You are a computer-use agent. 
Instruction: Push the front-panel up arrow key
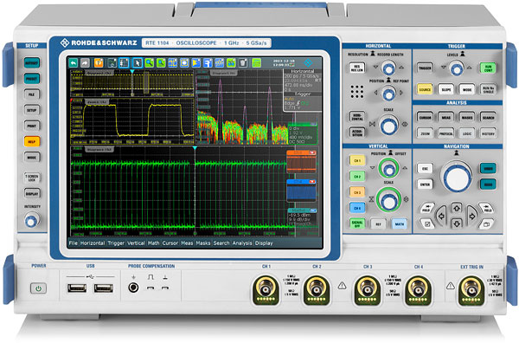click(x=457, y=208)
